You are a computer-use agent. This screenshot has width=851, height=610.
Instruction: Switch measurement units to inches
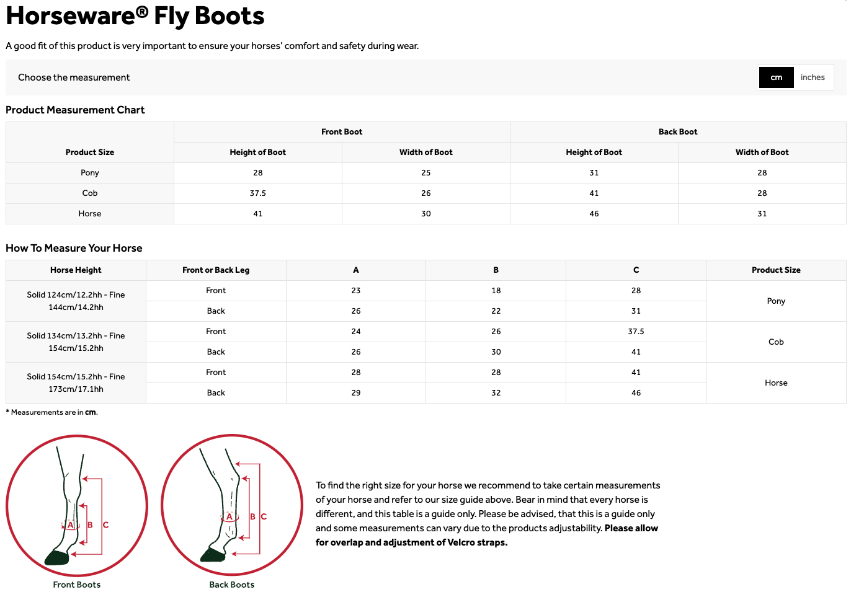[x=813, y=77]
